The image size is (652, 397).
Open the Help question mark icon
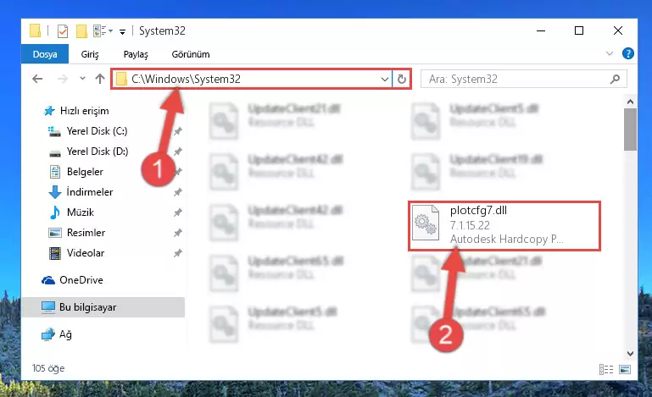628,53
